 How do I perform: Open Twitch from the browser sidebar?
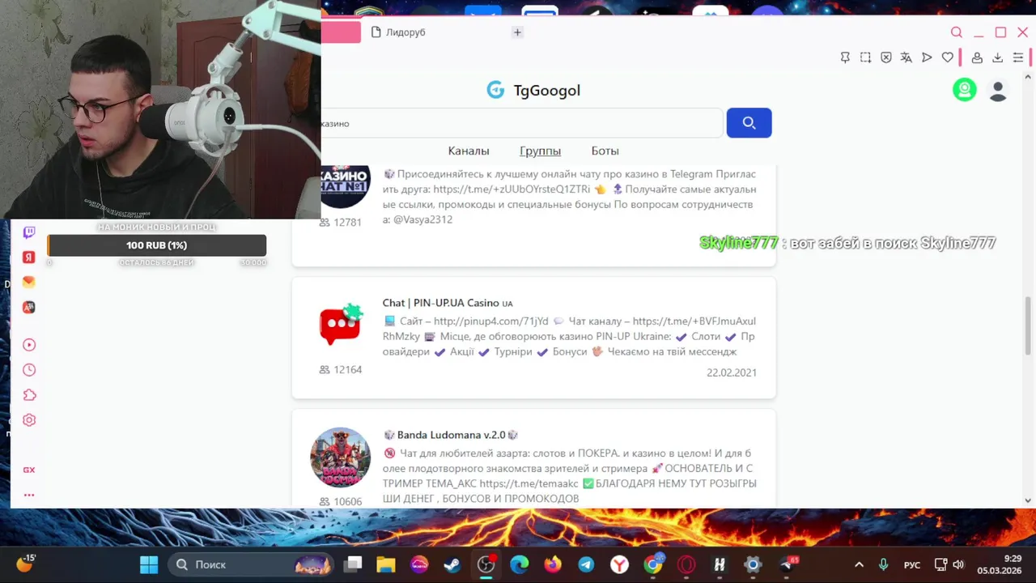click(x=29, y=232)
